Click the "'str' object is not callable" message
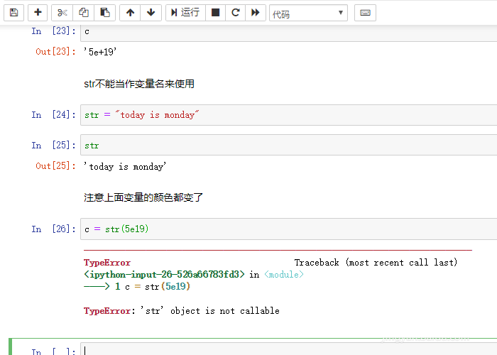The width and height of the screenshot is (497, 355). tap(210, 311)
